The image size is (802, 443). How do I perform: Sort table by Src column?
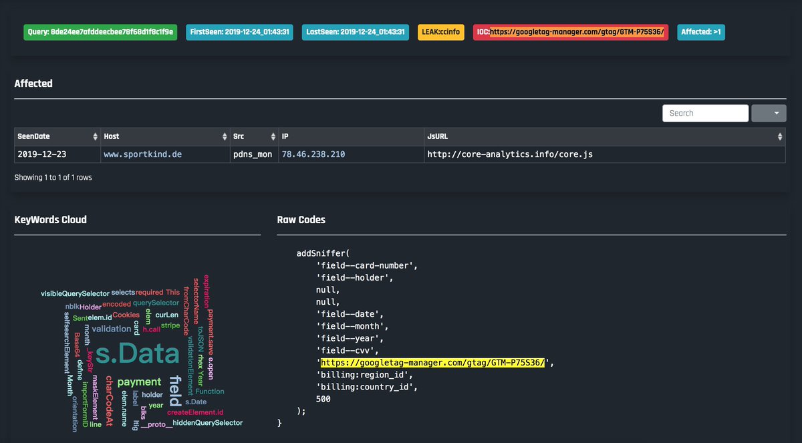pyautogui.click(x=253, y=136)
